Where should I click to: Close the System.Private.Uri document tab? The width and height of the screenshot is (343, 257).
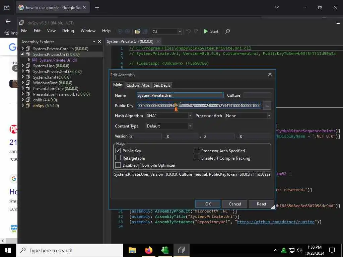click(158, 41)
